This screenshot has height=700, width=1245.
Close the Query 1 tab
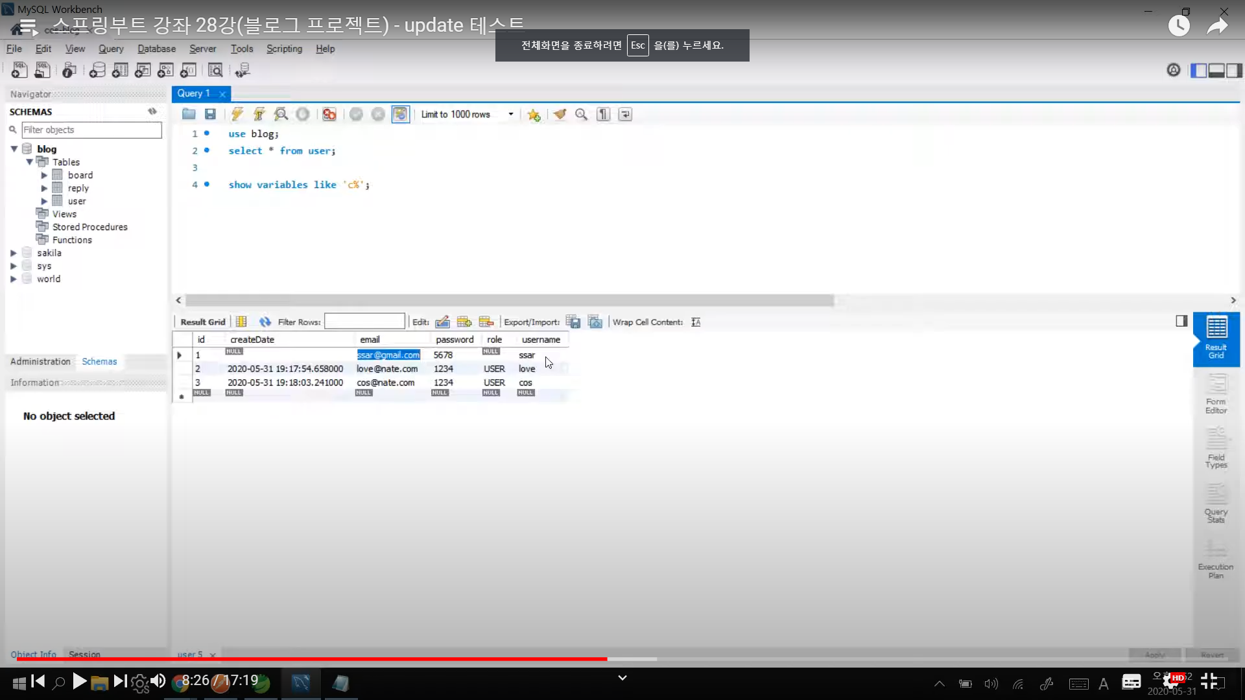click(x=222, y=94)
